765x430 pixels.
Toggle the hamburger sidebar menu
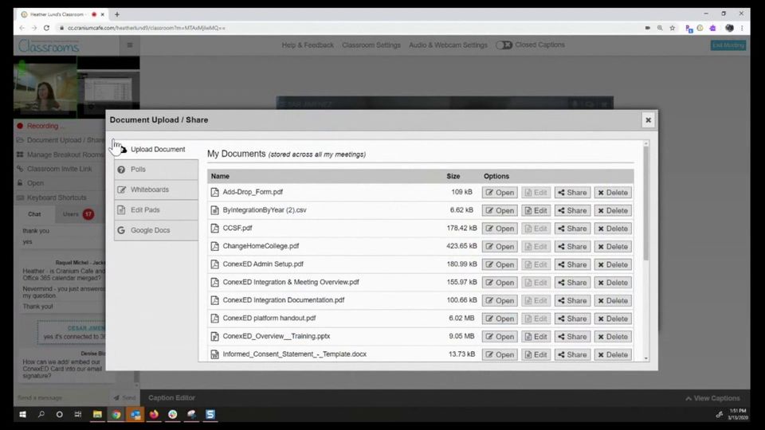(130, 45)
